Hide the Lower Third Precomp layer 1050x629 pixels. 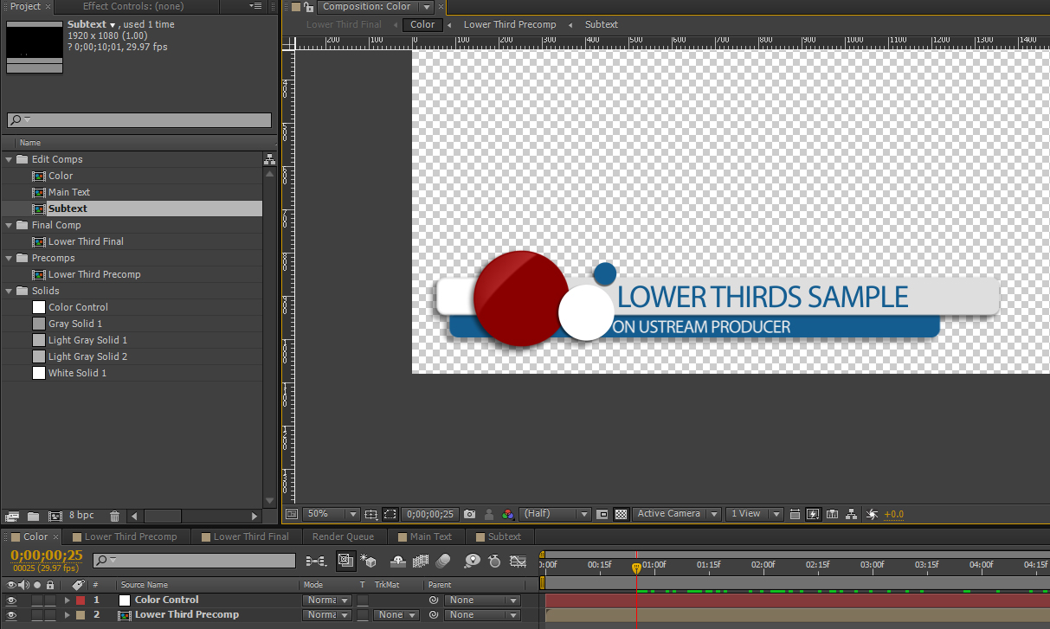point(11,615)
